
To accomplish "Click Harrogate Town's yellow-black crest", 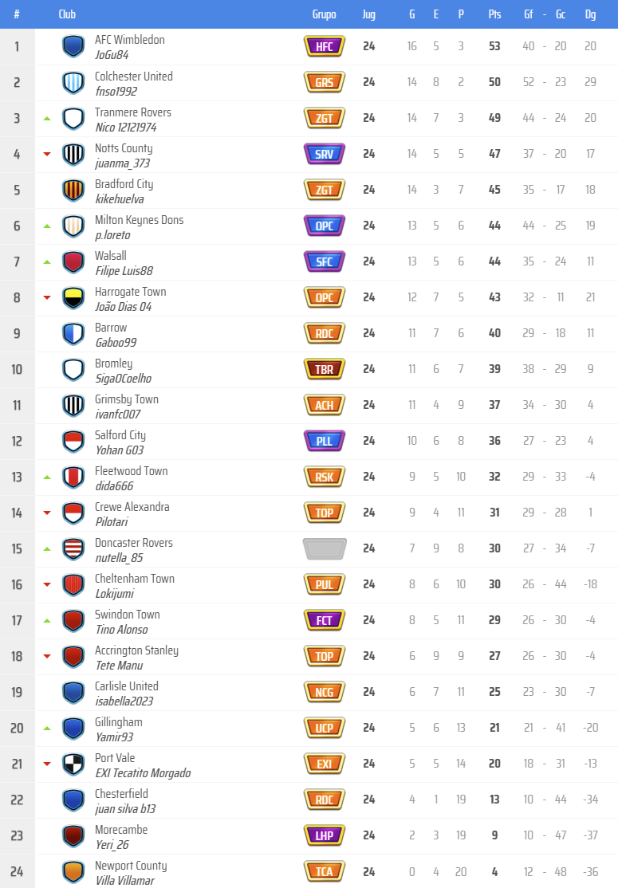I will pyautogui.click(x=73, y=297).
